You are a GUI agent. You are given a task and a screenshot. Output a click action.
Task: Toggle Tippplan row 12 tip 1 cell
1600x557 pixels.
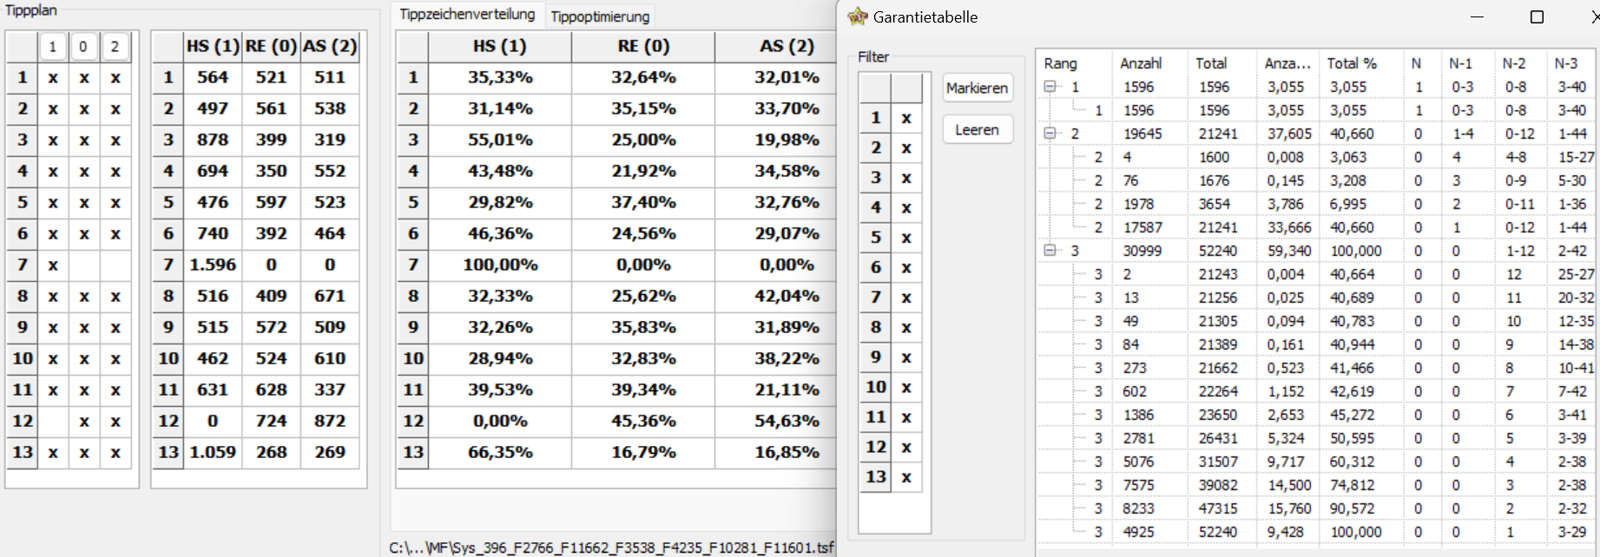tap(53, 422)
